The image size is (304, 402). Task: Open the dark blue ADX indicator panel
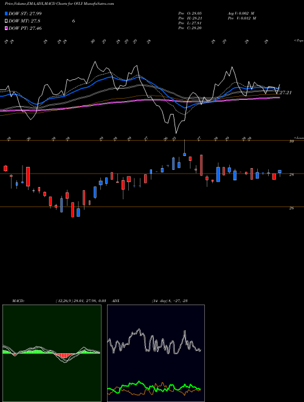tap(156, 353)
